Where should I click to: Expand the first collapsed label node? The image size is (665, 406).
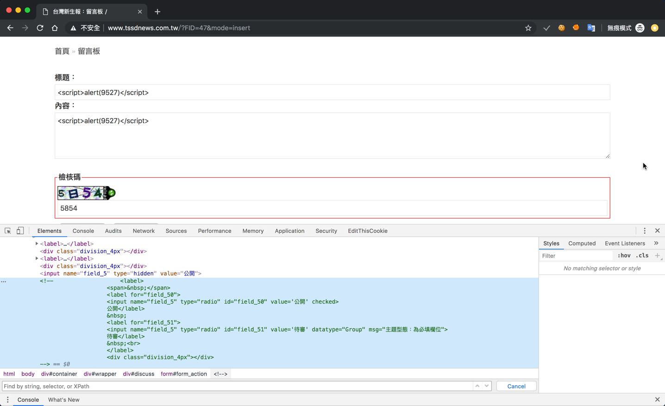click(x=37, y=244)
